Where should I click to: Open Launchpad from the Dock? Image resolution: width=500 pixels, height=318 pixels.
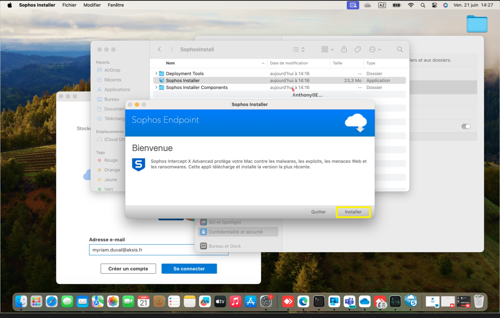pyautogui.click(x=36, y=301)
